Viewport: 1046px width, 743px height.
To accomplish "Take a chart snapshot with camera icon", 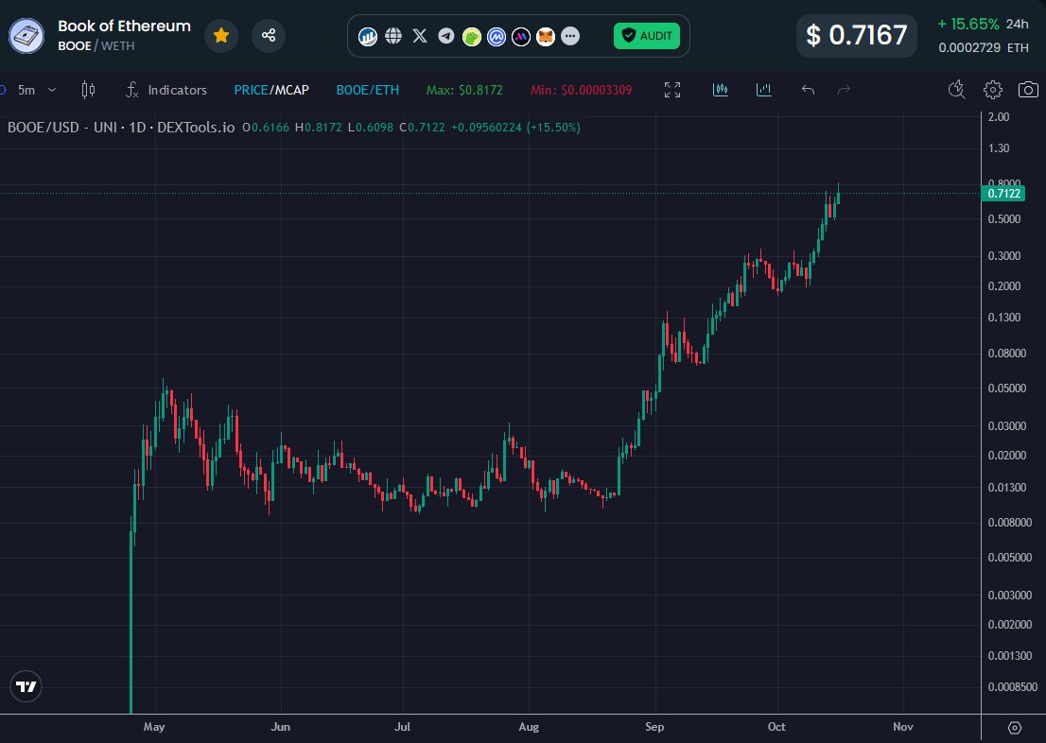I will pos(1028,90).
